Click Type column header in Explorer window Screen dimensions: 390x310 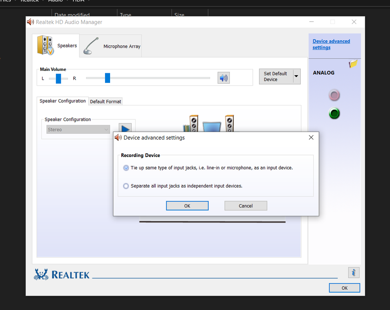pos(125,15)
